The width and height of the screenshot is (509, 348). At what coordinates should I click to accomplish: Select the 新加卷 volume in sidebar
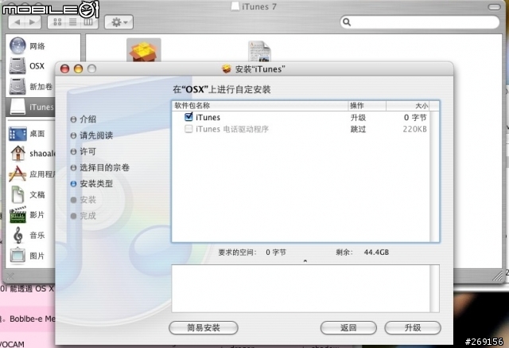(x=31, y=87)
